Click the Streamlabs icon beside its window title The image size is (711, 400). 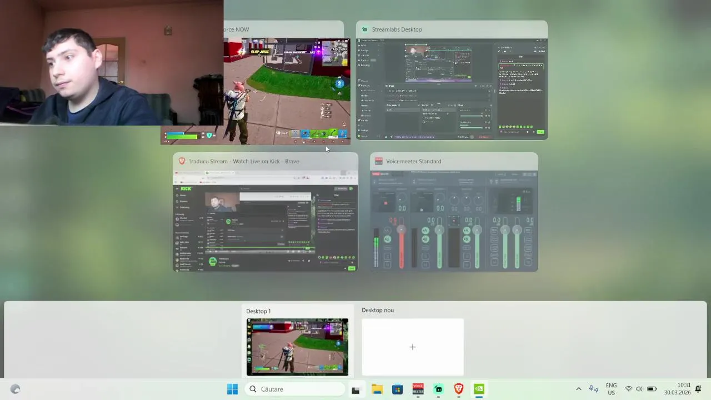point(365,29)
